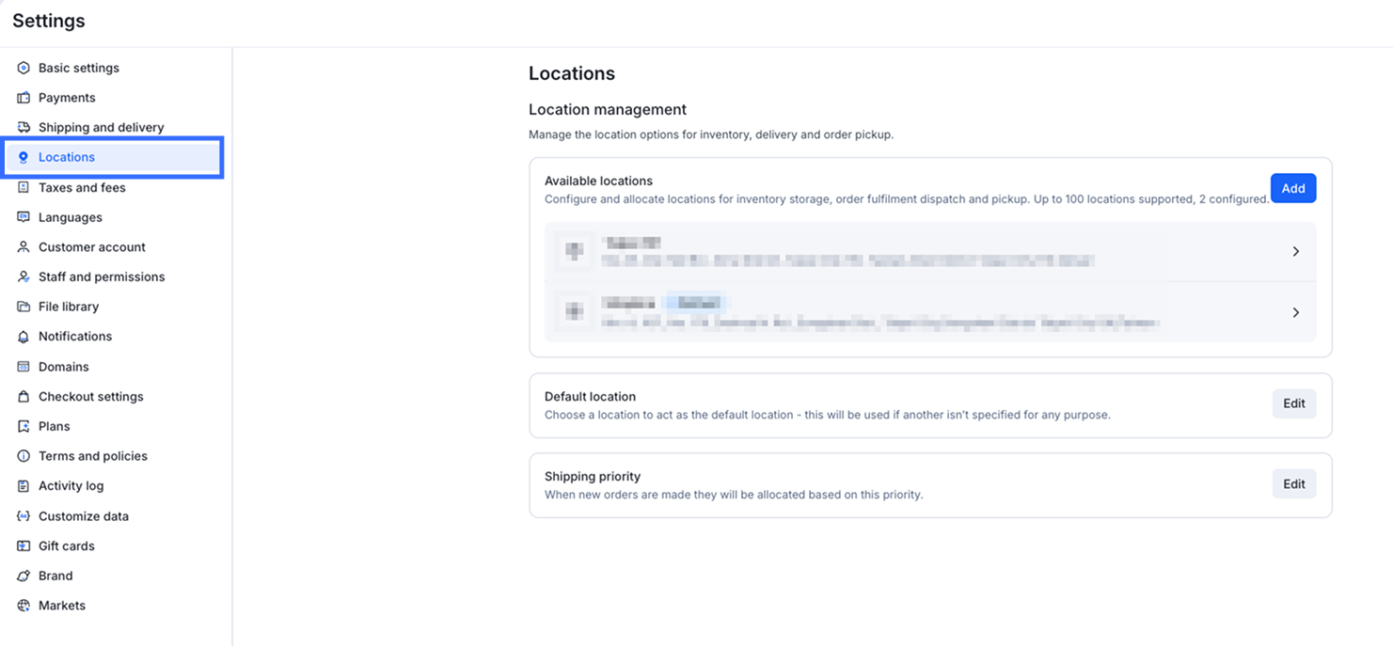Click the Brand icon in sidebar

coord(24,576)
